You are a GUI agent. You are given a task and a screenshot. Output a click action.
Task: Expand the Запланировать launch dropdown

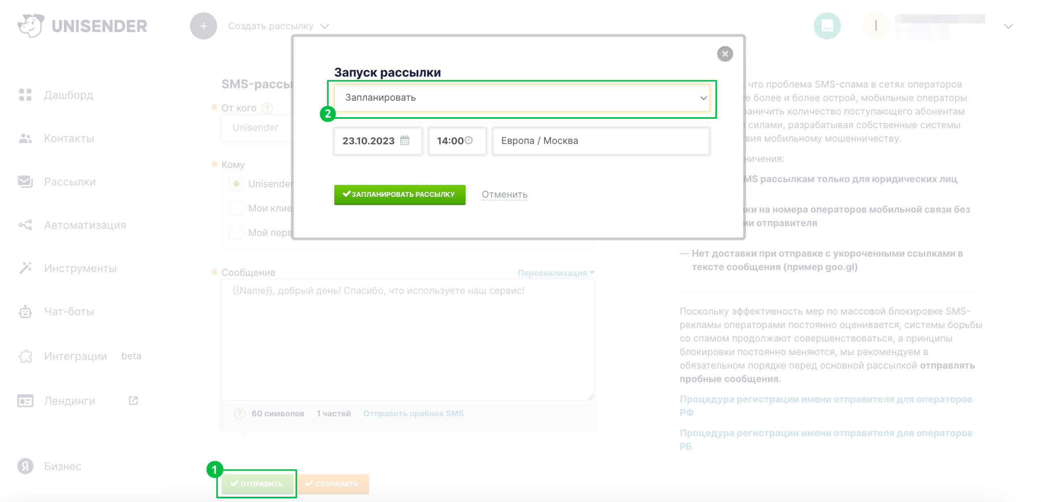click(522, 98)
